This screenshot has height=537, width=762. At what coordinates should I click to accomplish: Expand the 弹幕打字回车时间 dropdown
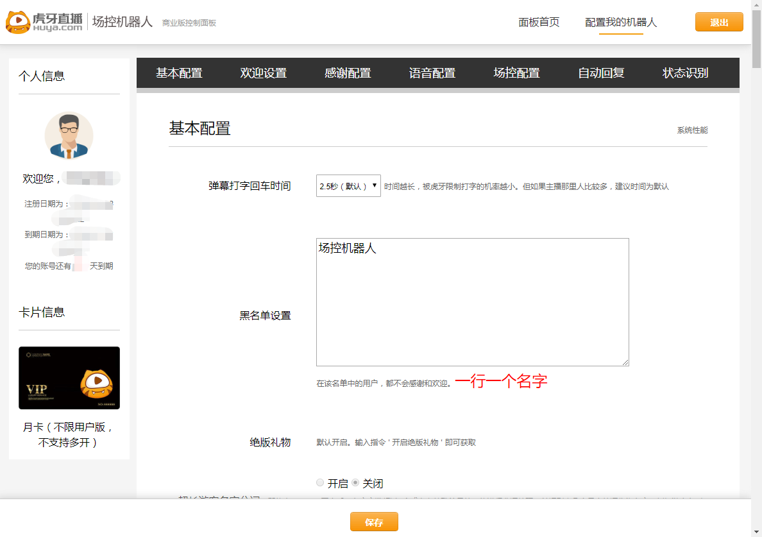[x=348, y=186]
